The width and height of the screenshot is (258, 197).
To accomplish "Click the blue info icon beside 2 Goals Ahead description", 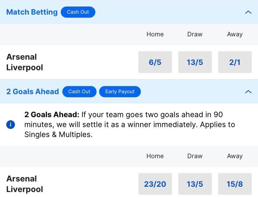I will [11, 125].
